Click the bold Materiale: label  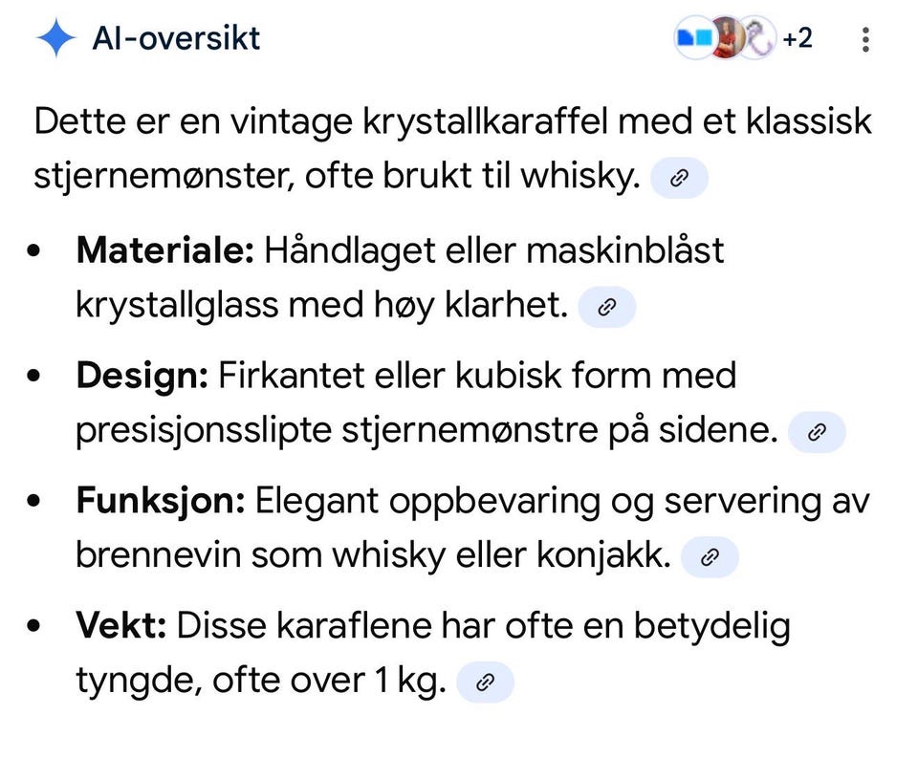(165, 250)
